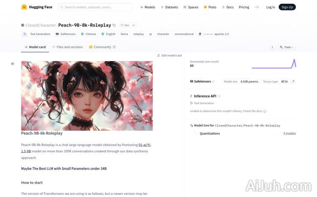Open the header more-options menu icon
Screen dimensions: 317x197
click(257, 7)
